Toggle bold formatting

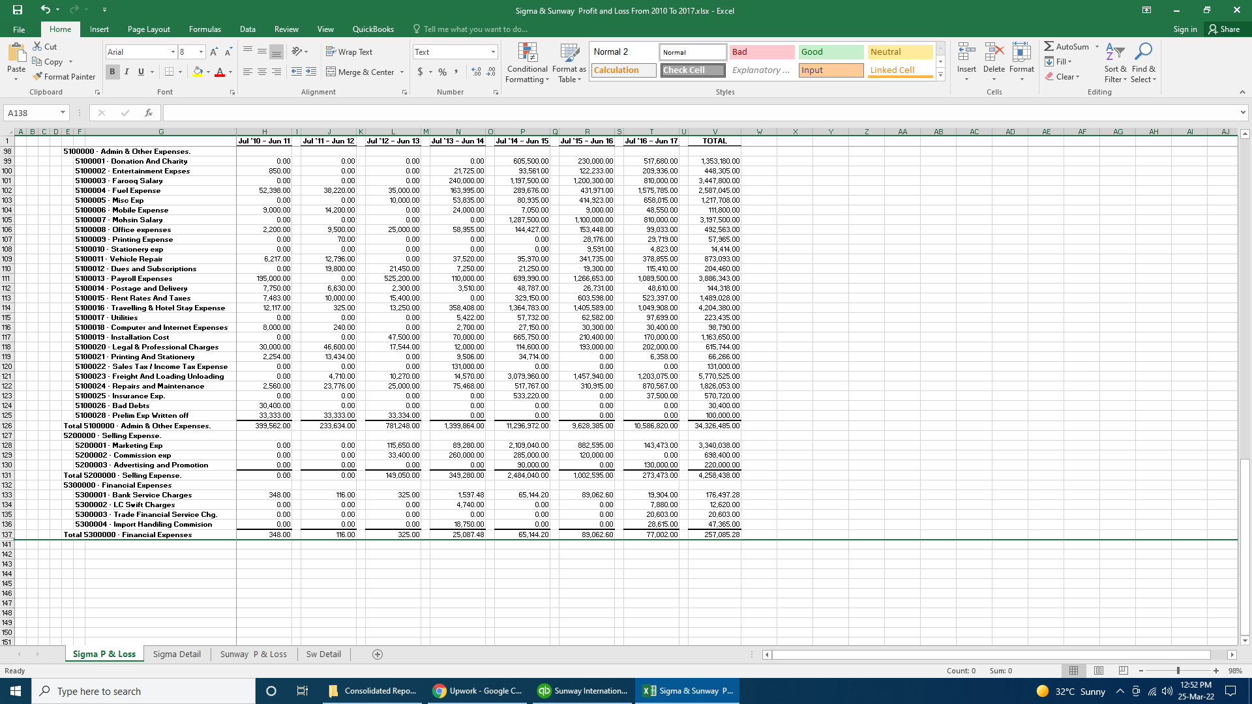click(112, 72)
